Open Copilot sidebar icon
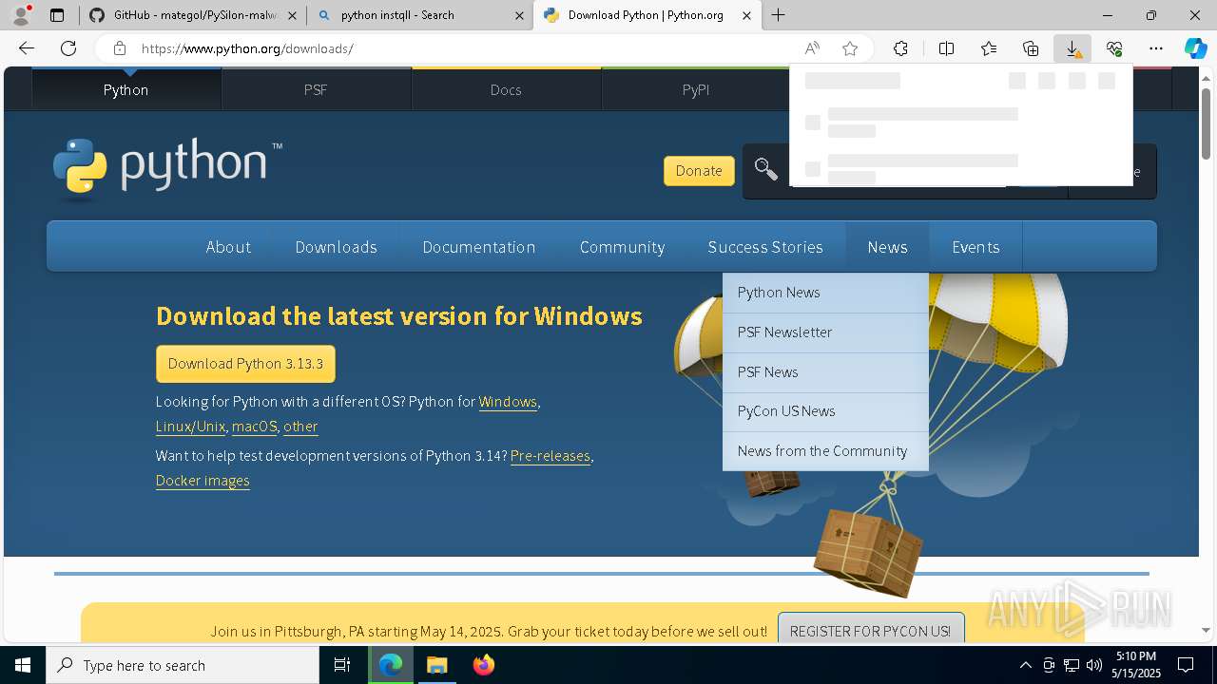This screenshot has height=684, width=1217. 1195,48
